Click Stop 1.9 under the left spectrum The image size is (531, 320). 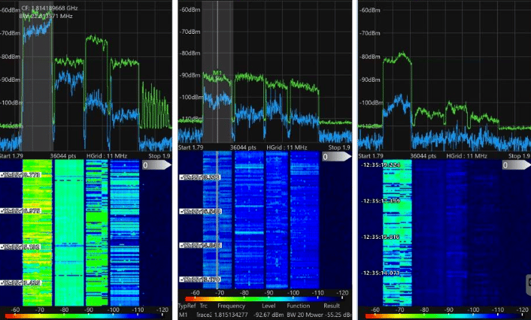(159, 156)
